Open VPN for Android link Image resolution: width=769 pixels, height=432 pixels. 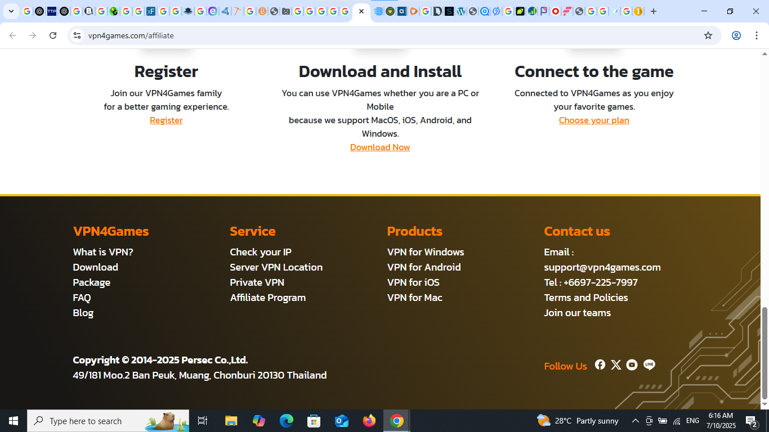[424, 267]
